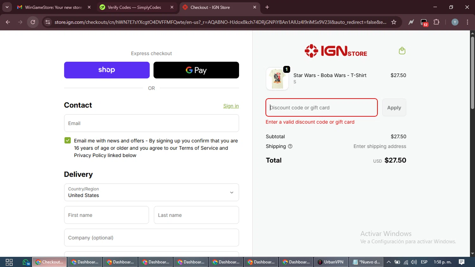This screenshot has height=267, width=475.
Task: Uncheck Email me with news and offers
Action: 67,140
